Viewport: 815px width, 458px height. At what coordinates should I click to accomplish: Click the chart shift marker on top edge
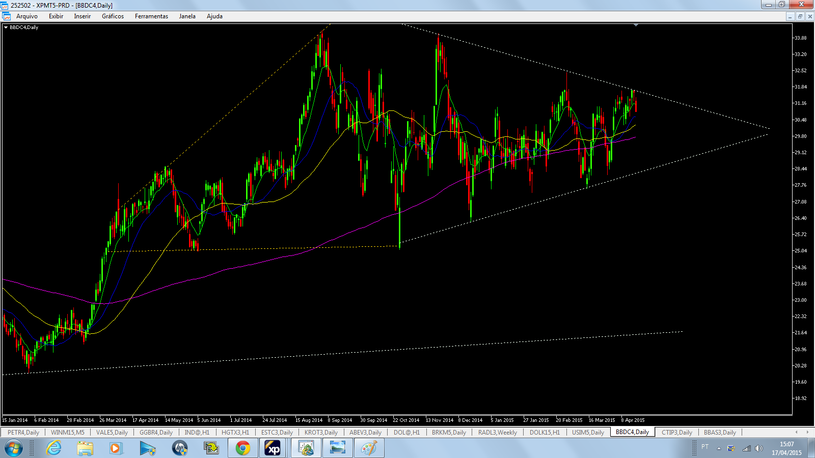(x=636, y=25)
